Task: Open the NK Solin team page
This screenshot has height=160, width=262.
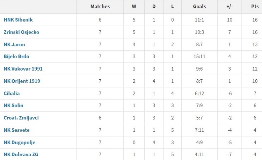Action: point(14,106)
